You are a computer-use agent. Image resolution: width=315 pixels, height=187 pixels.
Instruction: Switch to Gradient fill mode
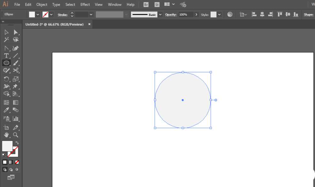pyautogui.click(x=11, y=162)
